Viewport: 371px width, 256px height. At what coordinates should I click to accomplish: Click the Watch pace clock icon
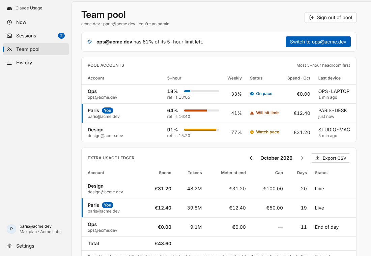(x=252, y=132)
